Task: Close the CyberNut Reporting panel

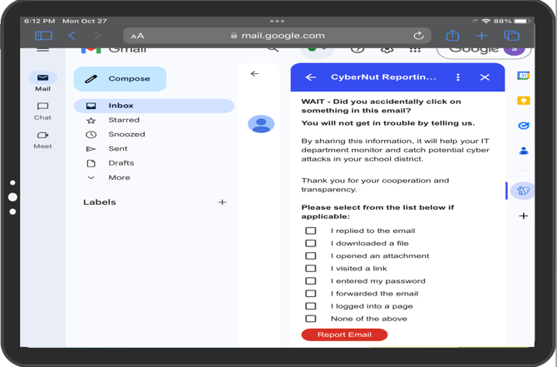Action: tap(485, 77)
